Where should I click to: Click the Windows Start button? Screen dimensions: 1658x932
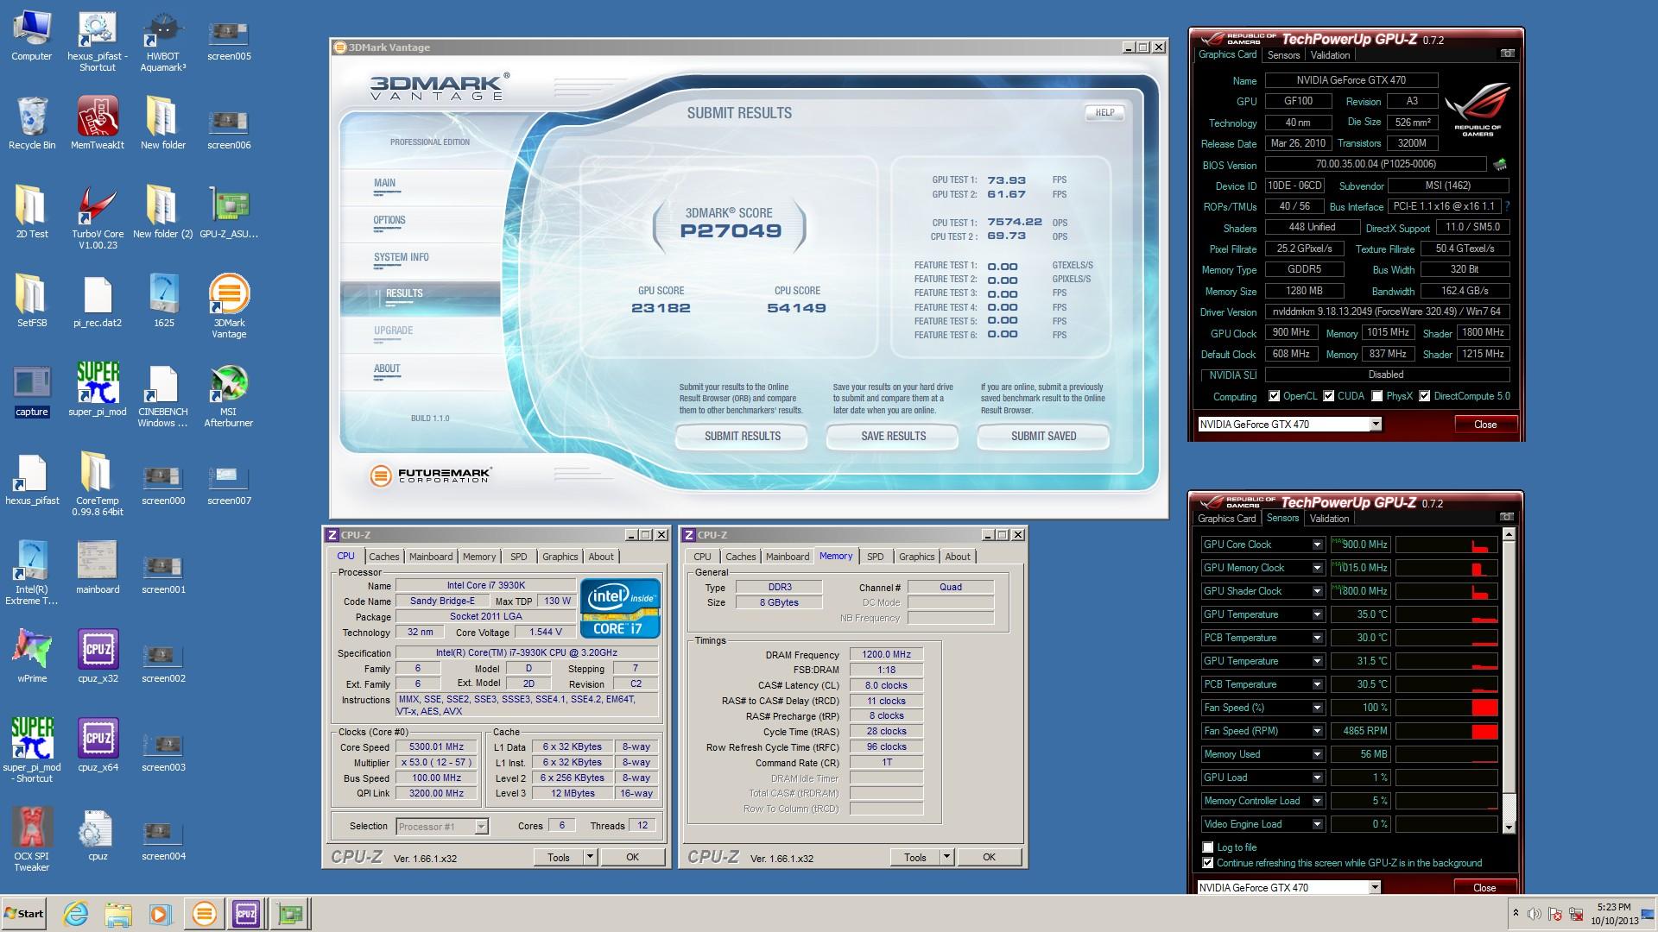tap(24, 914)
